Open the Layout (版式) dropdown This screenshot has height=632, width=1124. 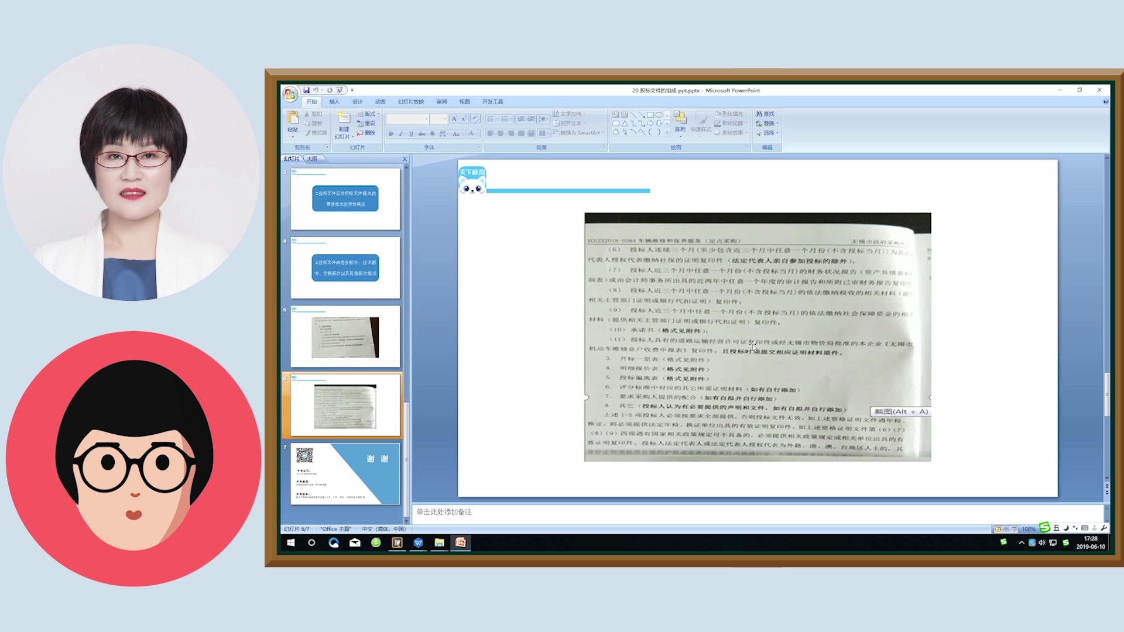click(x=370, y=114)
